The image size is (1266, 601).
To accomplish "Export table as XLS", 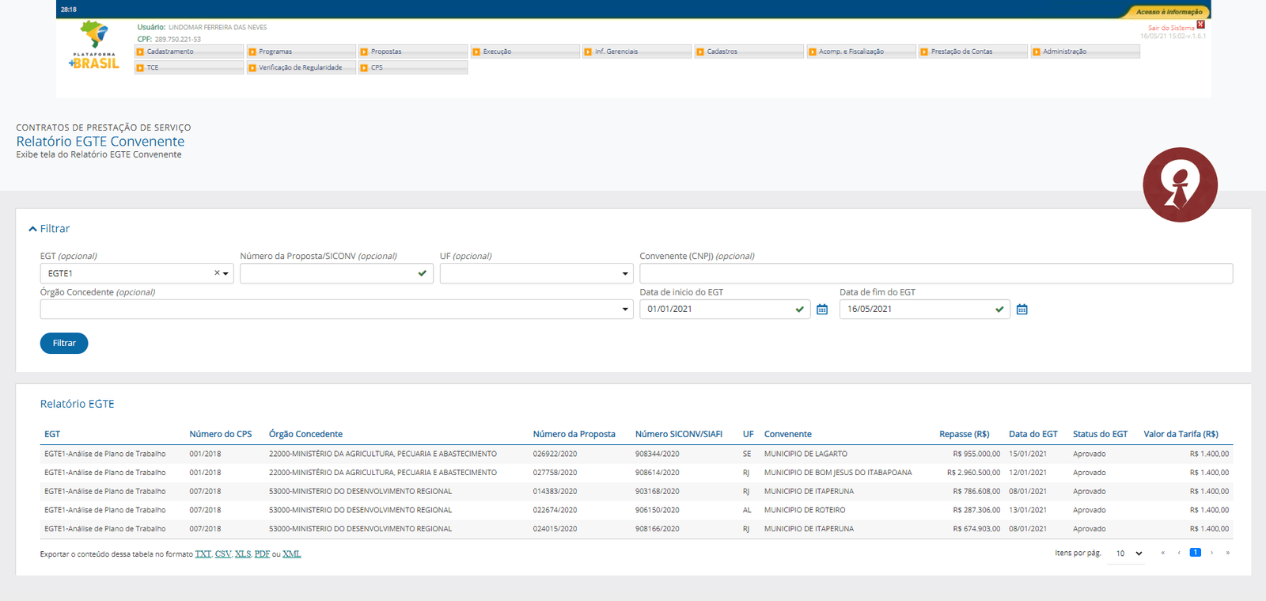I will click(242, 554).
